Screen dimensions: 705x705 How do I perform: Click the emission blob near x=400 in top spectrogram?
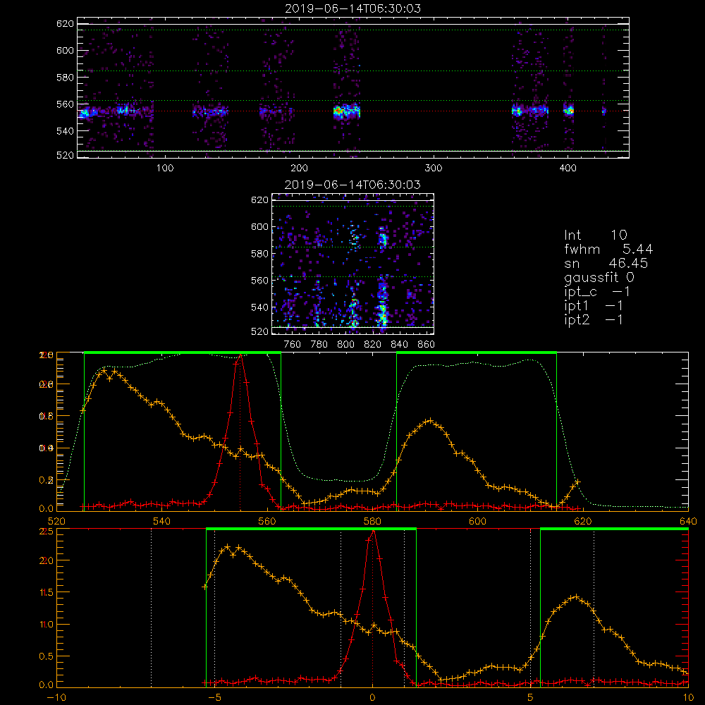[x=569, y=110]
